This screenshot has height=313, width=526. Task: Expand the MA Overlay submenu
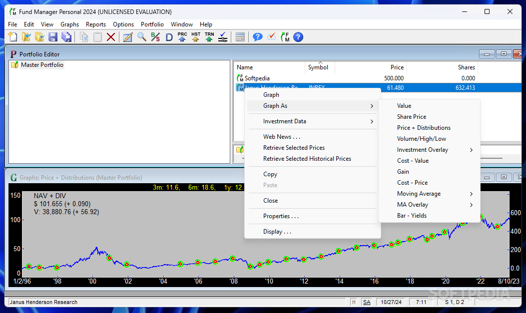(x=430, y=205)
